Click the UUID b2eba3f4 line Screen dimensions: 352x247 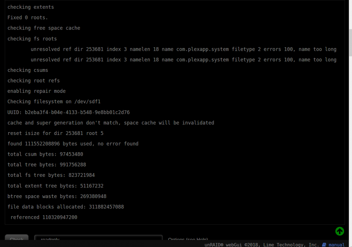(x=69, y=112)
